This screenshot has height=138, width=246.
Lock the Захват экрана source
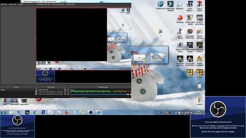click(x=68, y=90)
